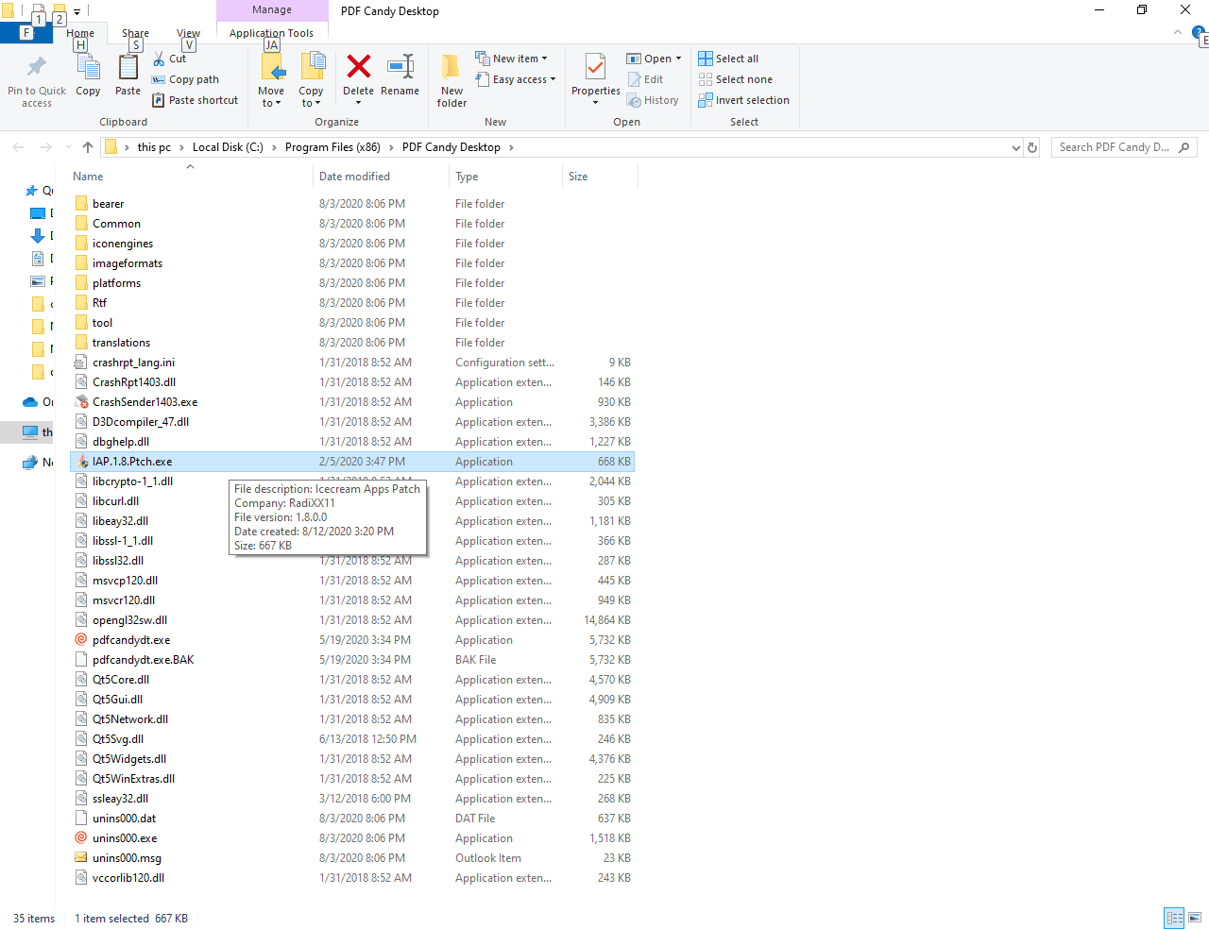Viewport: 1209px width, 929px height.
Task: Open the View ribbon tab
Action: 189,33
